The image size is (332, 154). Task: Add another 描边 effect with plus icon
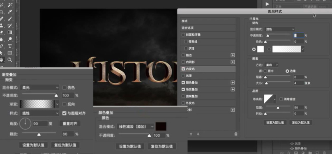tap(233, 55)
